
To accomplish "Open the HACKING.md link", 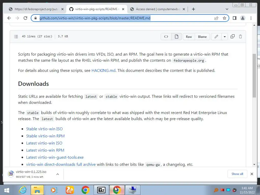I will [104, 71].
